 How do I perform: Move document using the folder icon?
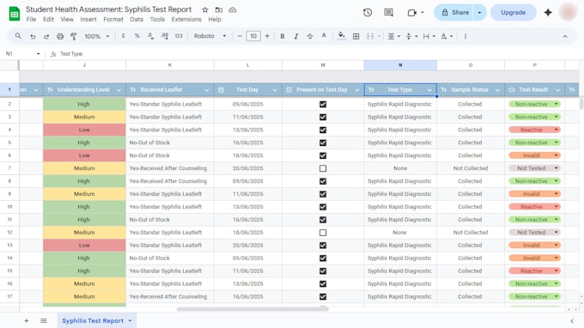point(219,10)
